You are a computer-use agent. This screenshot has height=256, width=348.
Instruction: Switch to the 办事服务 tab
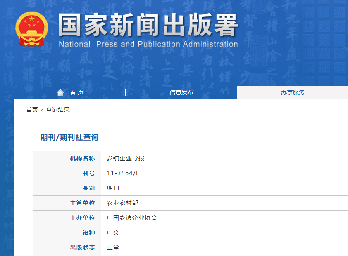tap(293, 92)
